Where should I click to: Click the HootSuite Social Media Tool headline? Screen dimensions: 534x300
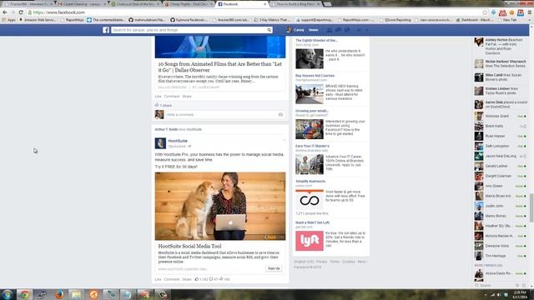coord(189,246)
